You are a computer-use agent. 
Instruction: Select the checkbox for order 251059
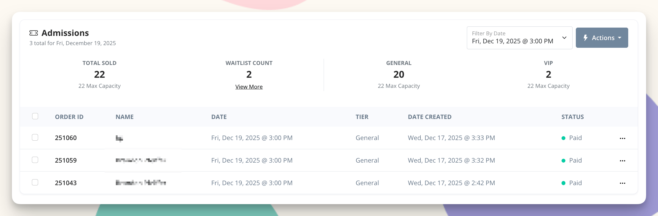35,160
